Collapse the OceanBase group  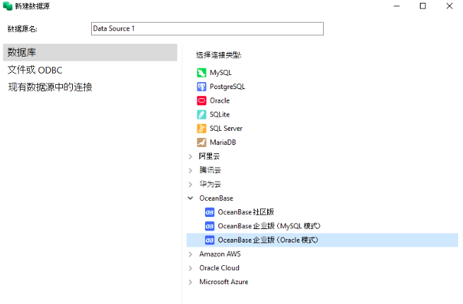[190, 198]
